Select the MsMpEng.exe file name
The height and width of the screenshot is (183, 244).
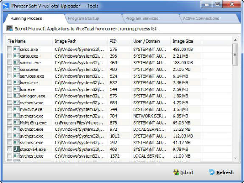coord(33,123)
